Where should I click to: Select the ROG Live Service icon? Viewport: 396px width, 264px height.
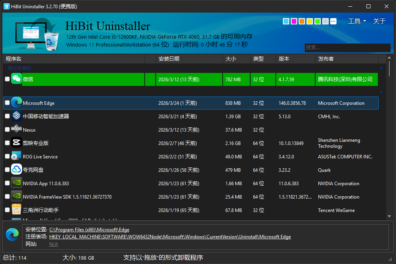point(16,156)
